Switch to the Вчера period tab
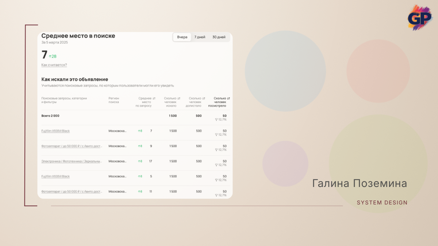Screen dimensions: 438x246 tap(182, 37)
